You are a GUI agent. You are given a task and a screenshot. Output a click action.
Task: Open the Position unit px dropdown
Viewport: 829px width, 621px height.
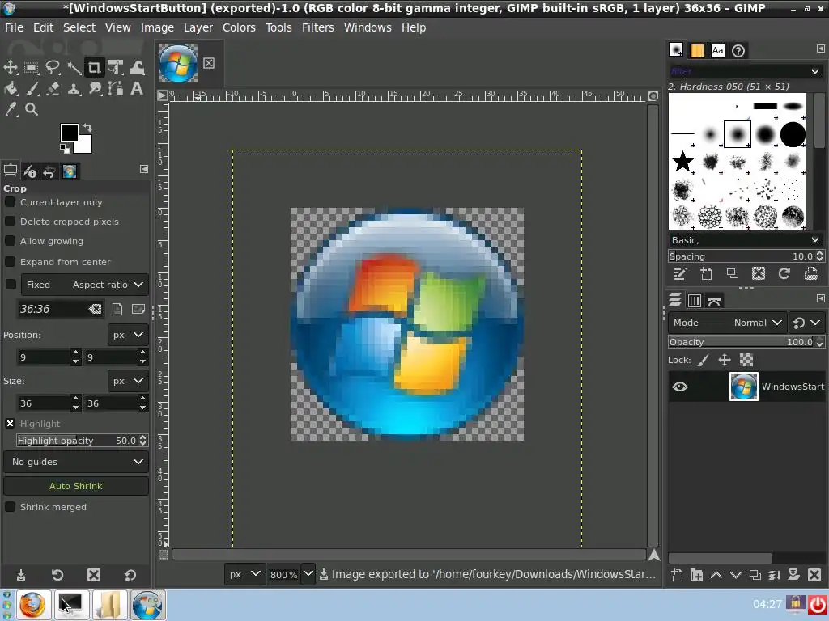[x=128, y=335]
